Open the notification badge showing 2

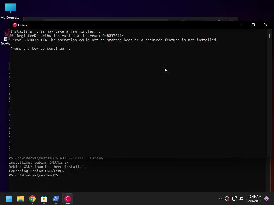click(x=267, y=199)
